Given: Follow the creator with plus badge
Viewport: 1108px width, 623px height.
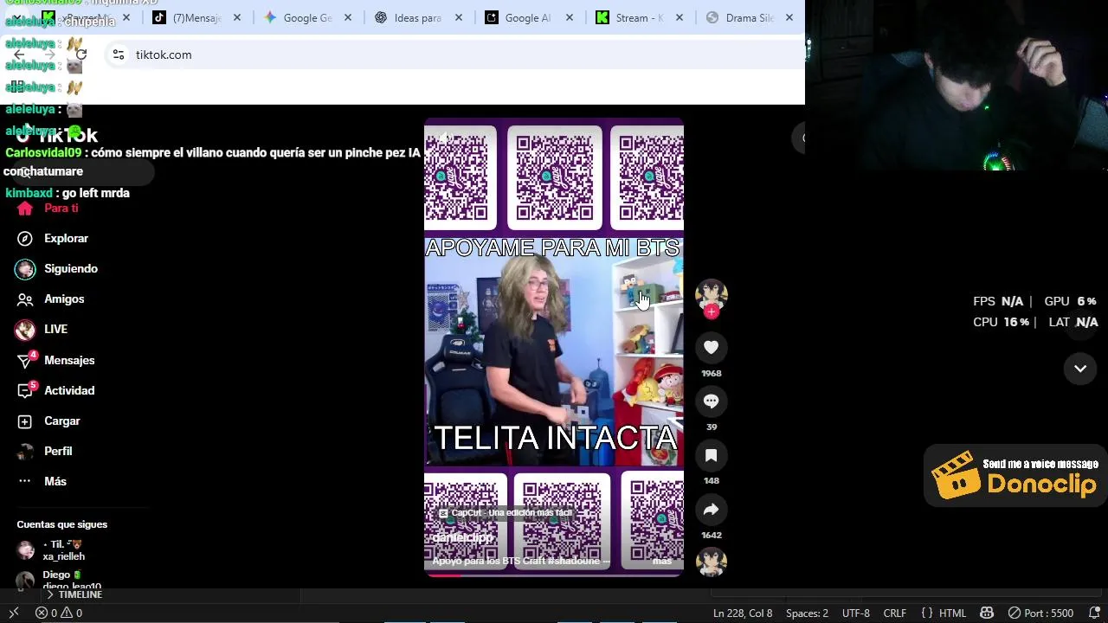Looking at the screenshot, I should click(712, 312).
